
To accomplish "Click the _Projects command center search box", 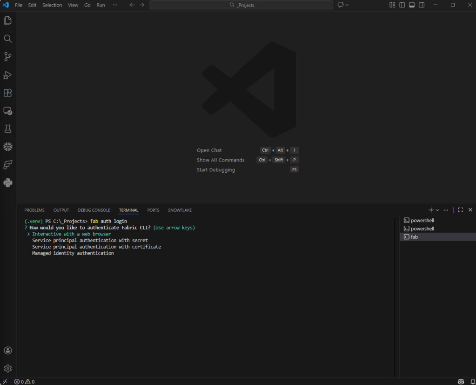I will tap(241, 5).
